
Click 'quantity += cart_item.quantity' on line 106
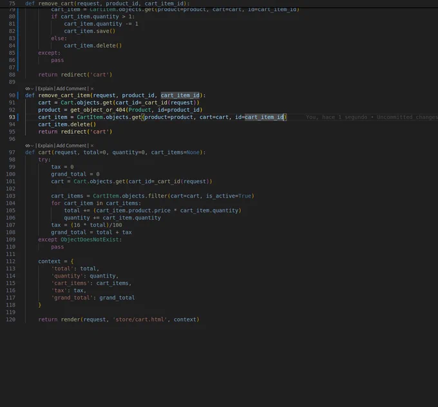click(x=112, y=218)
